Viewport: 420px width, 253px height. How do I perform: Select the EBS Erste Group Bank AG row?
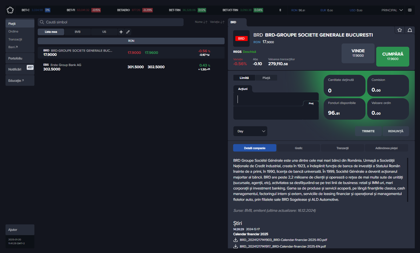tap(131, 67)
